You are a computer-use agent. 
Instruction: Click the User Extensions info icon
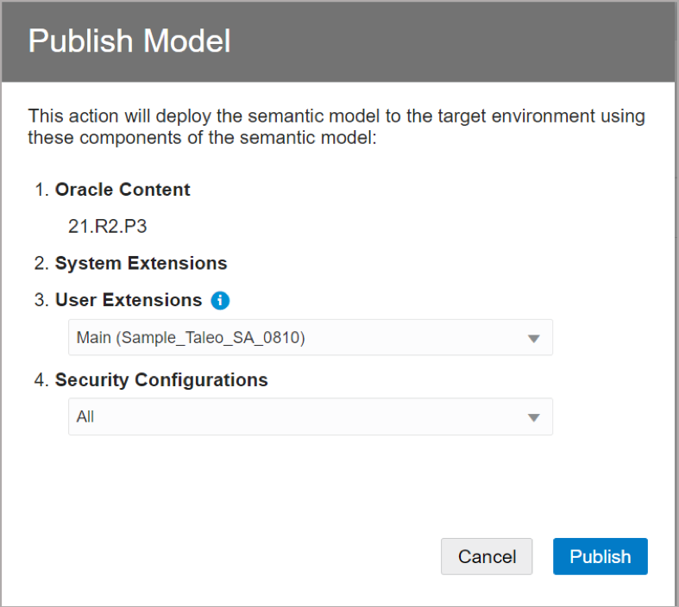point(221,301)
